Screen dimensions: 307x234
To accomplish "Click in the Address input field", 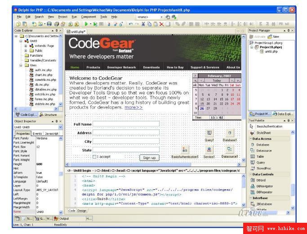I will click(x=126, y=132).
